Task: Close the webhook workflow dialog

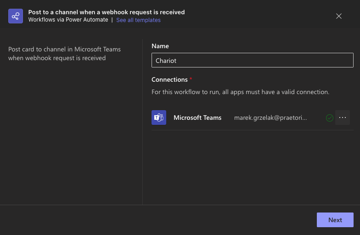Action: click(x=339, y=16)
